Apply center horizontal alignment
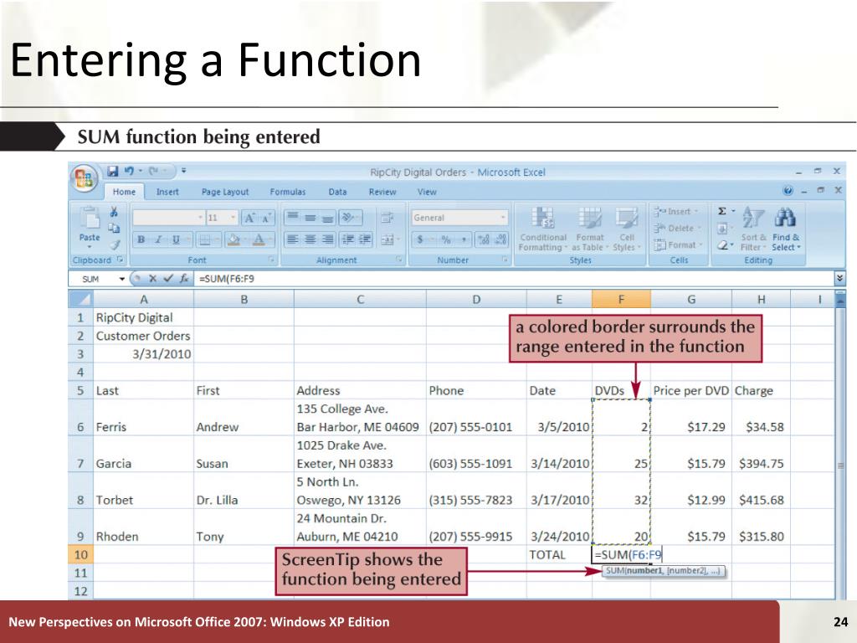Image resolution: width=857 pixels, height=643 pixels. [310, 239]
